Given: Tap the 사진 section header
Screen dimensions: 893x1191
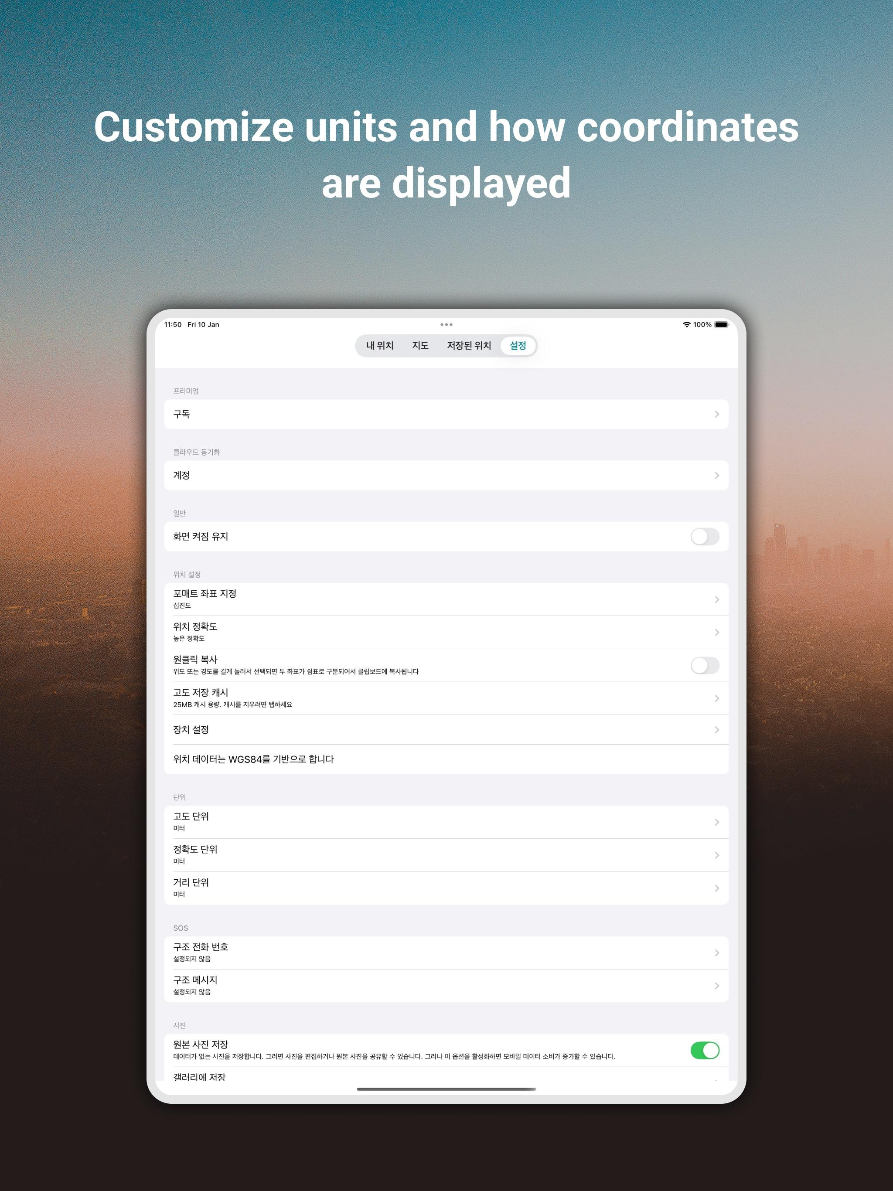Looking at the screenshot, I should pos(179,1026).
